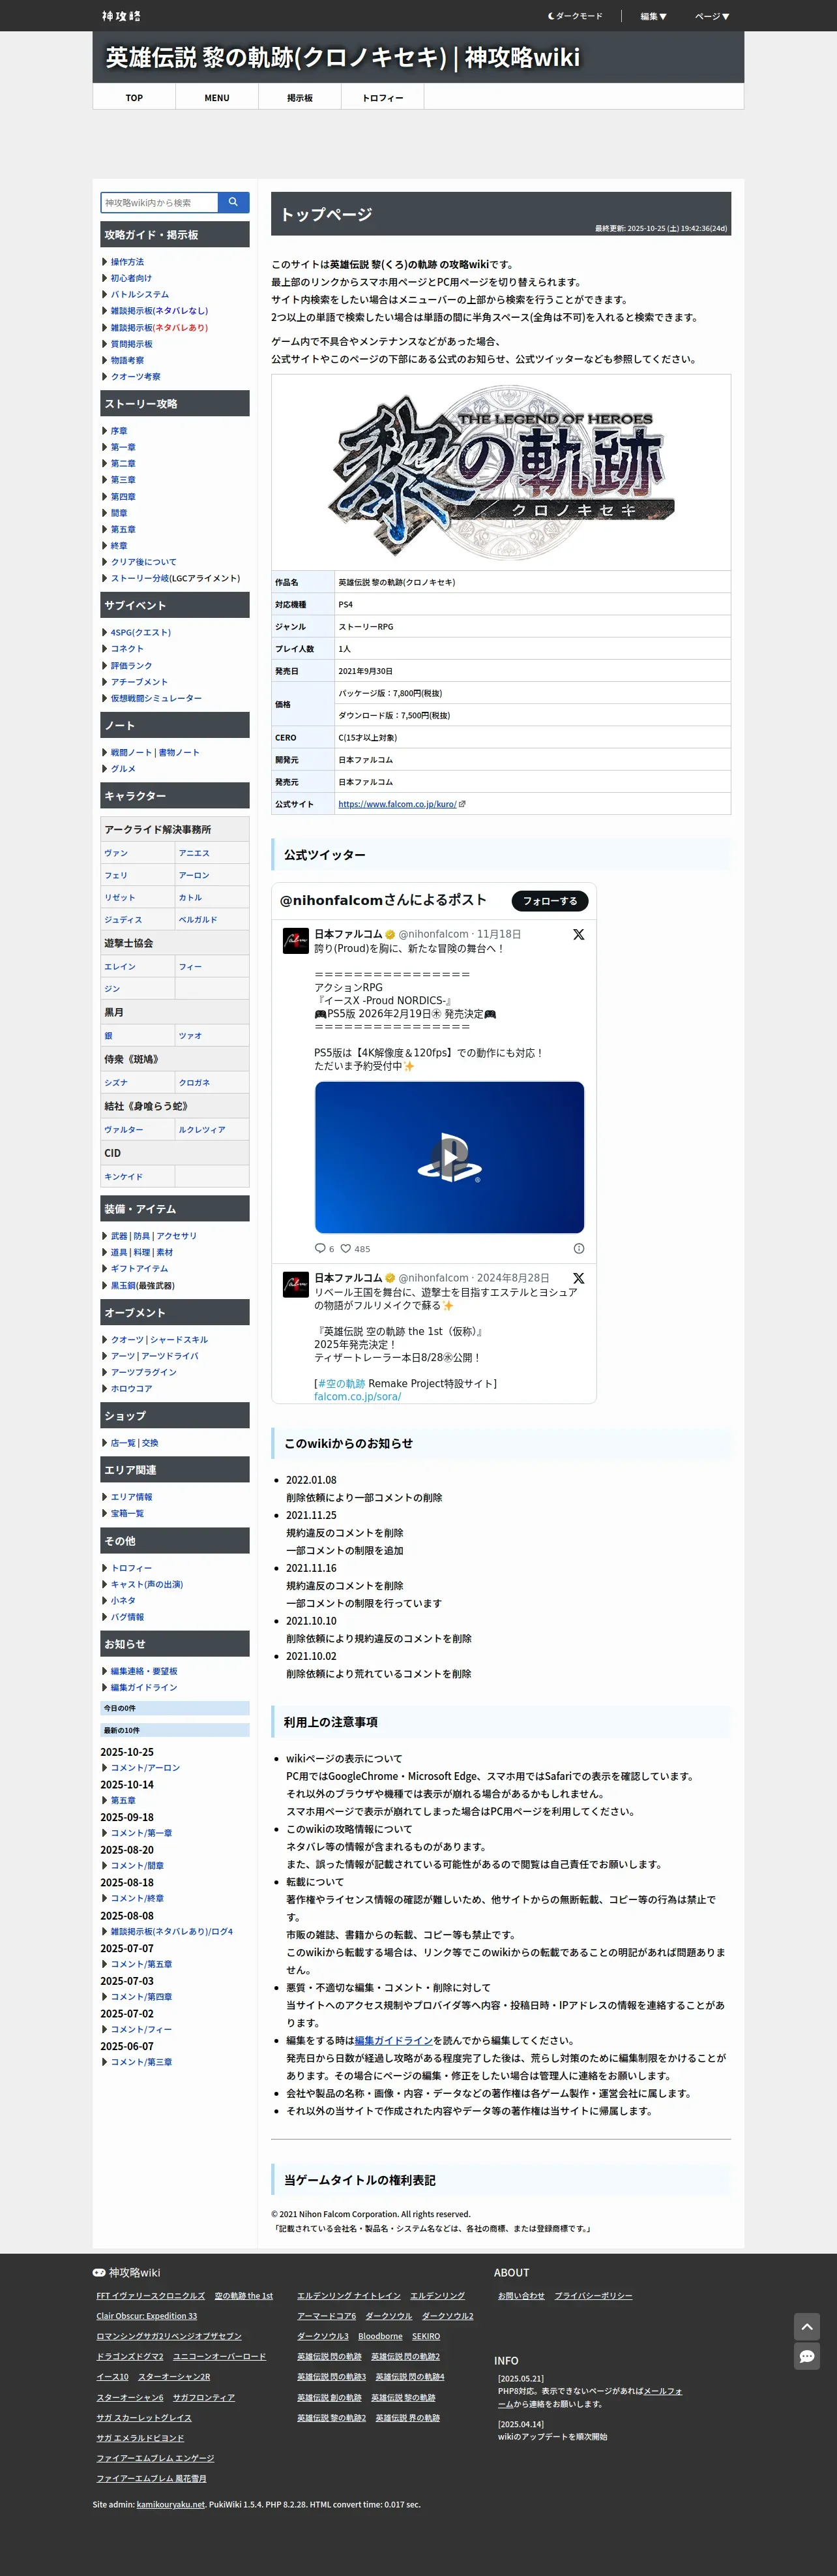Screen dimensions: 837x2576
Task: Click the blue search magnifier button
Action: (233, 202)
